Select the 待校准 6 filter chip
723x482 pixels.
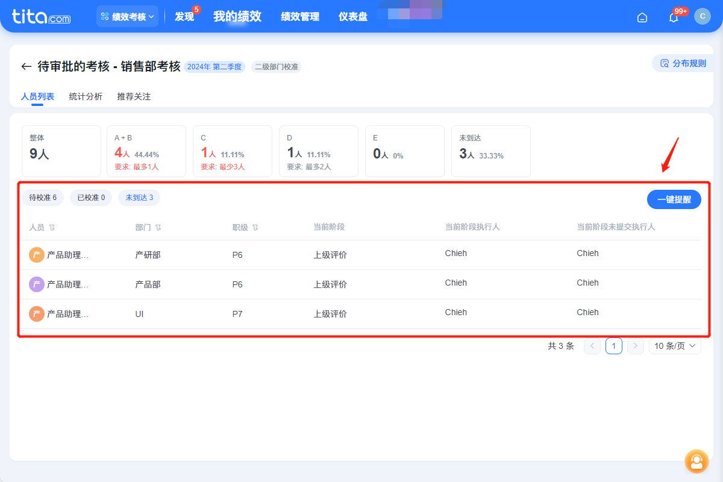43,198
